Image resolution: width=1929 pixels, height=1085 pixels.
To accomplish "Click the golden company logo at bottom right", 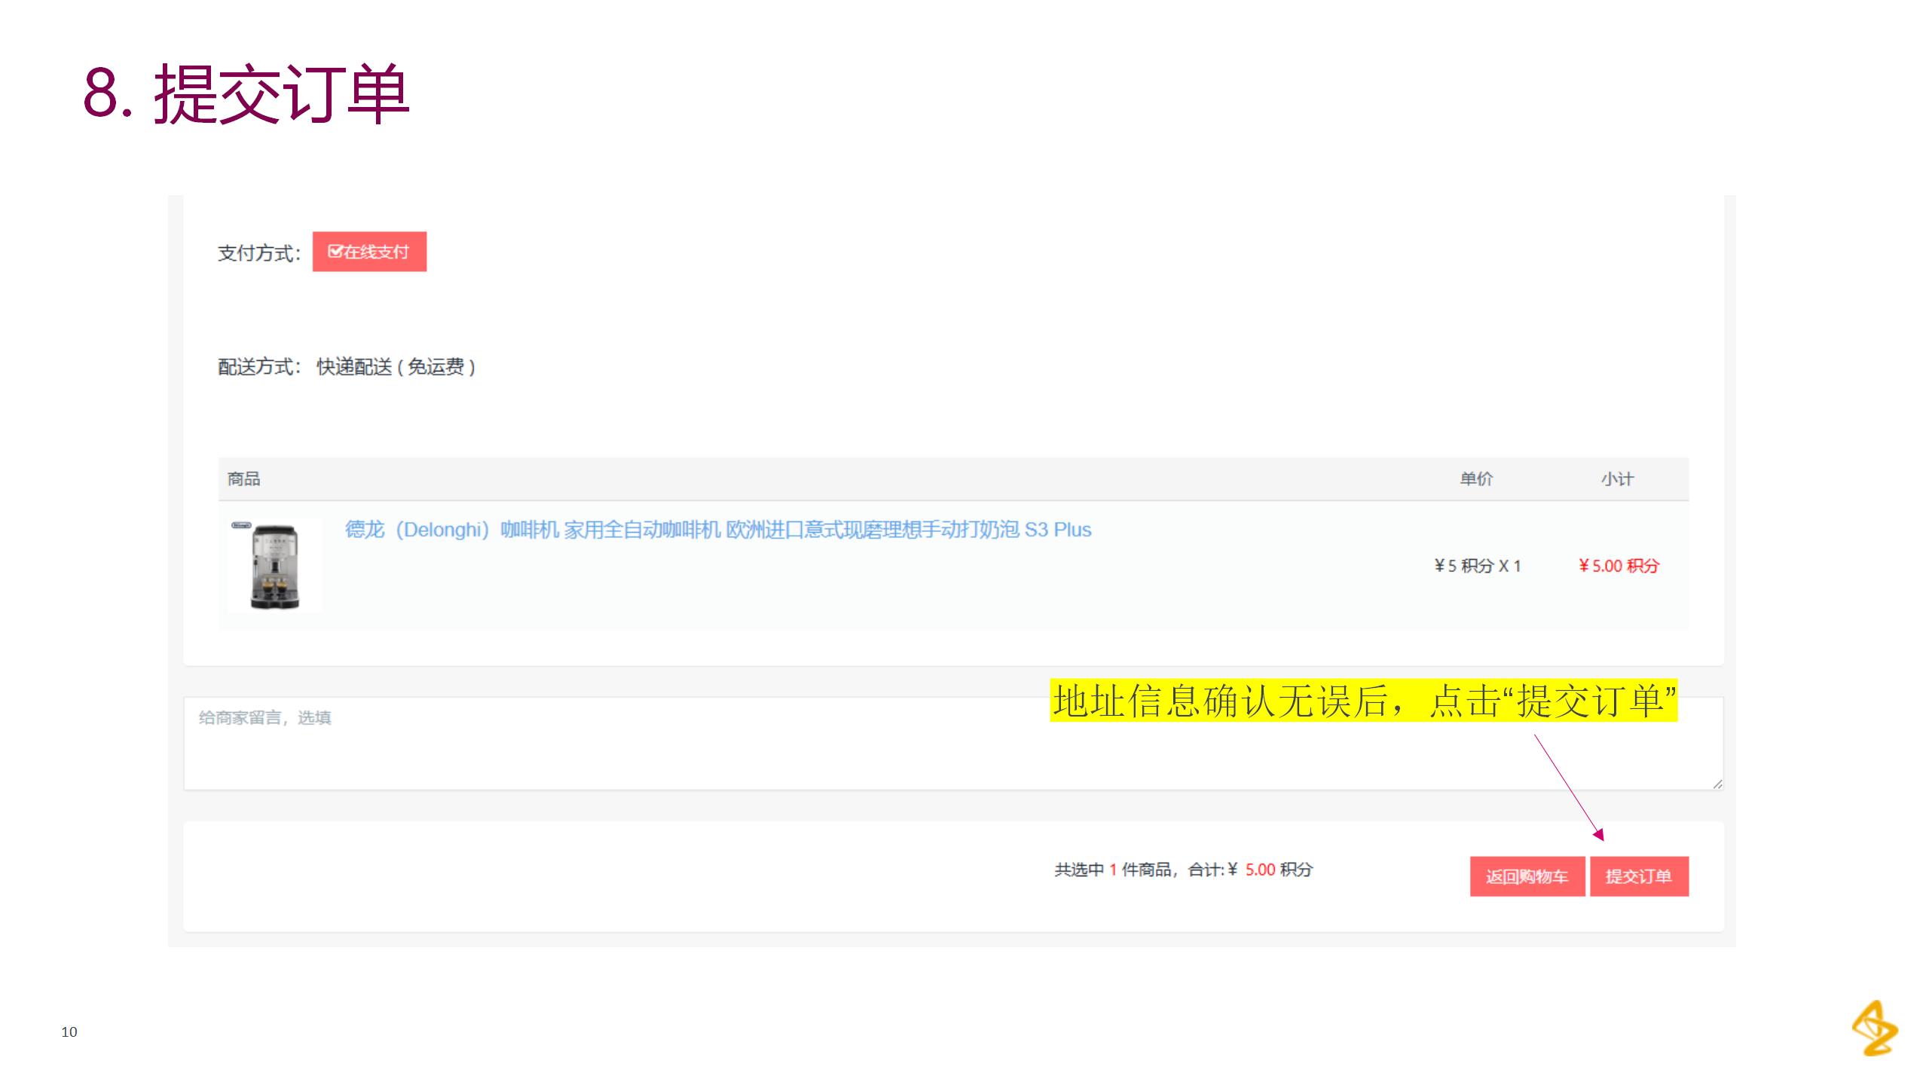I will pos(1875,1028).
